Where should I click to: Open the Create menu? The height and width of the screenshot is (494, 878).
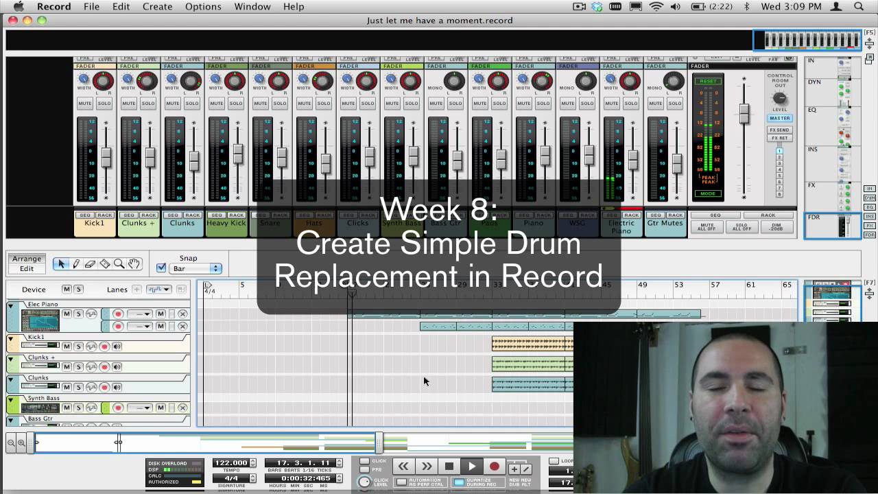tap(157, 6)
